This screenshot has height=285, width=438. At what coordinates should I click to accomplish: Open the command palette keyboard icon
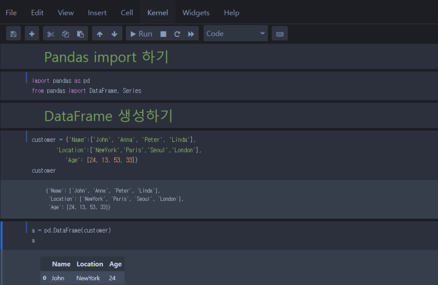click(280, 34)
